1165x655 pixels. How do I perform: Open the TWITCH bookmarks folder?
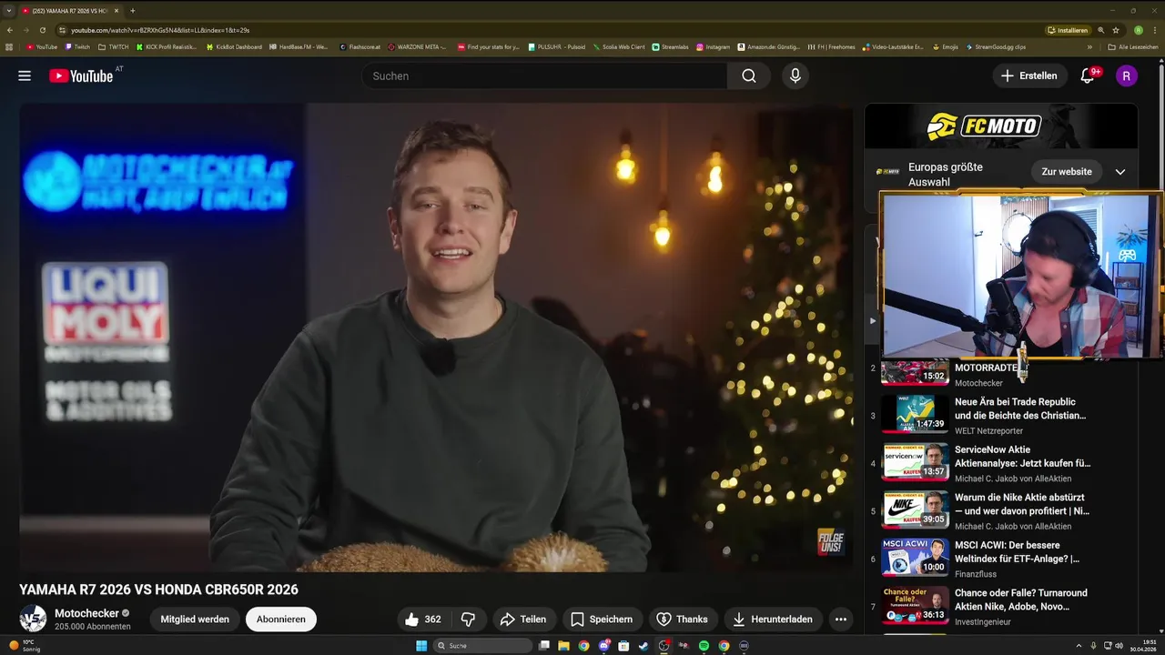click(x=113, y=46)
